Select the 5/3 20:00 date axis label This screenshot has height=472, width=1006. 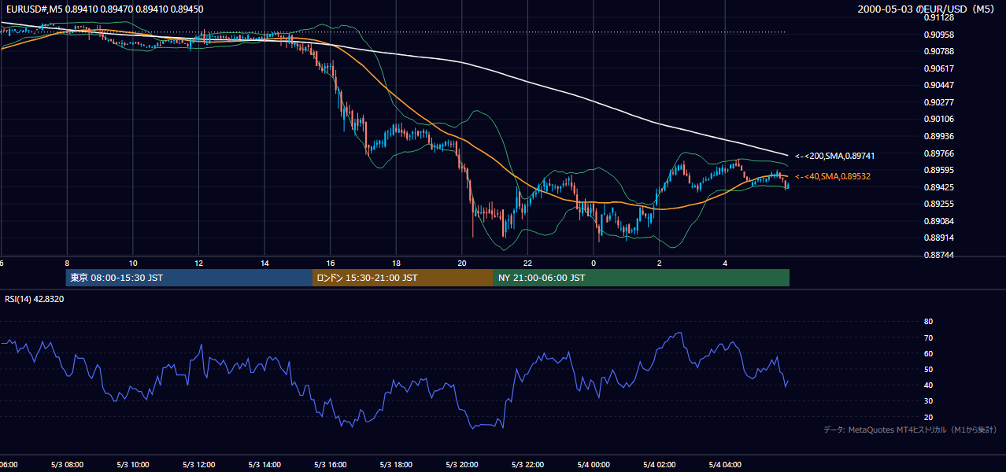462,465
